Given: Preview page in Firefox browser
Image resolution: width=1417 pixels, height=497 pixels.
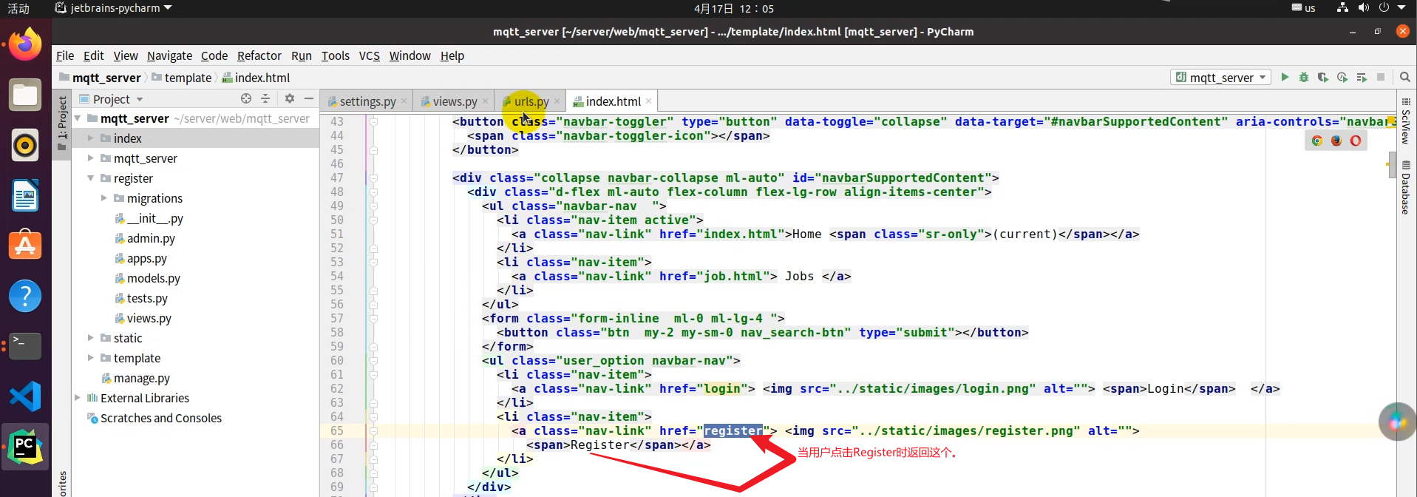Looking at the screenshot, I should pos(1336,141).
